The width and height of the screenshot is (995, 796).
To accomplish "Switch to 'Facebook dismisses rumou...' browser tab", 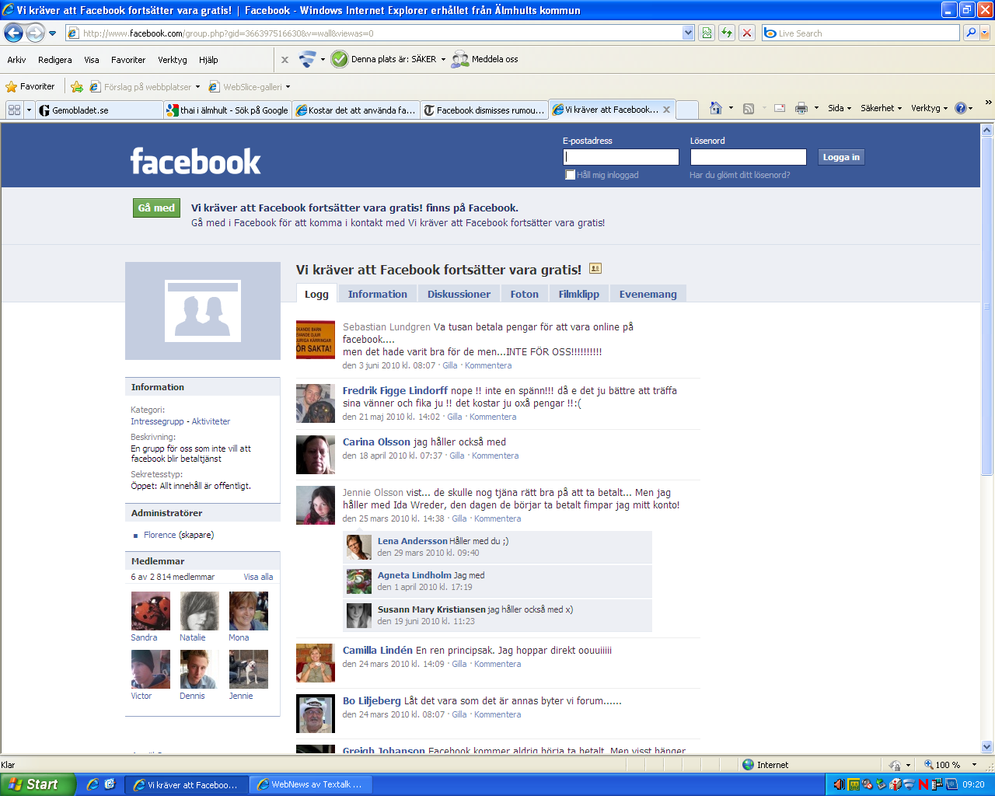I will [x=484, y=110].
